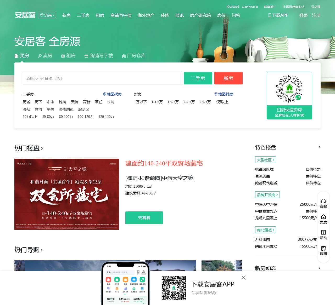Open 云店通 top link
The height and width of the screenshot is (305, 335).
pyautogui.click(x=316, y=7)
